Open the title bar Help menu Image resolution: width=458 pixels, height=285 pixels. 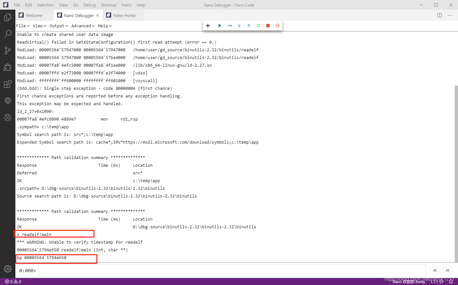141,5
